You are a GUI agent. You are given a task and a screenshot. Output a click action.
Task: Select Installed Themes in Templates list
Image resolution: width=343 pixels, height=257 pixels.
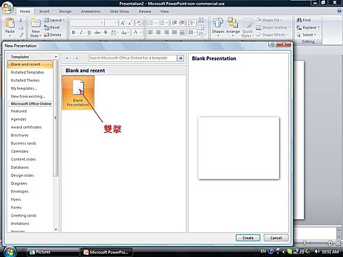pyautogui.click(x=25, y=80)
